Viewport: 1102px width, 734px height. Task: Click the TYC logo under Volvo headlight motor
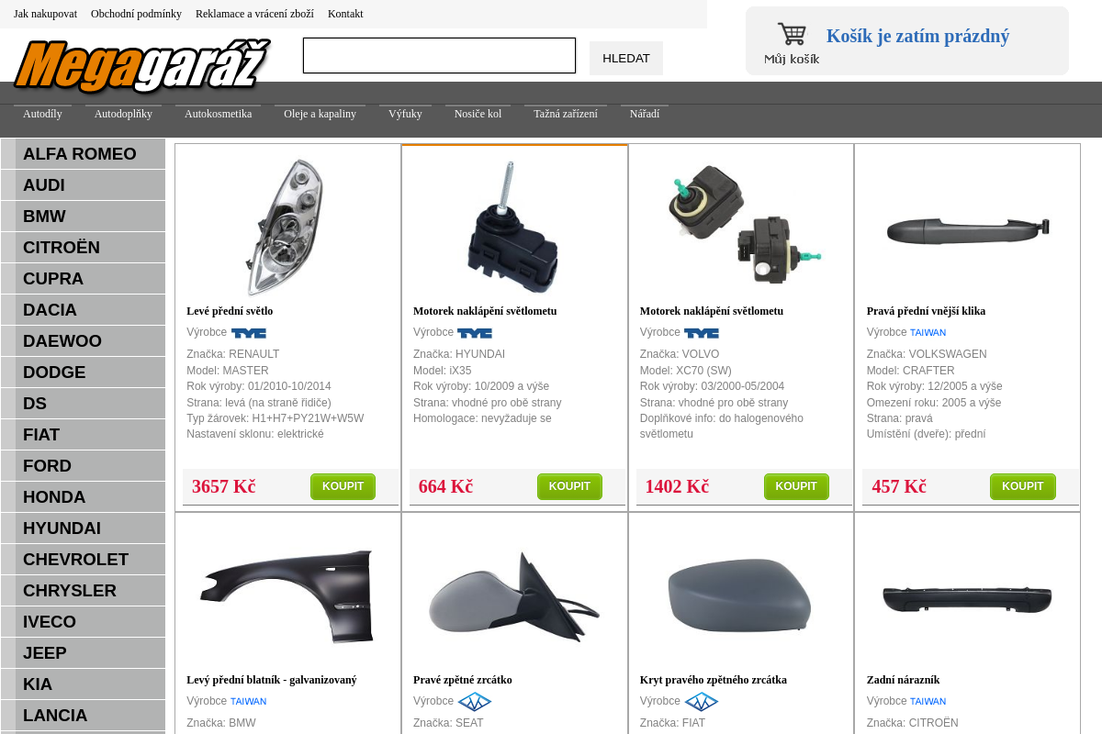pos(702,333)
